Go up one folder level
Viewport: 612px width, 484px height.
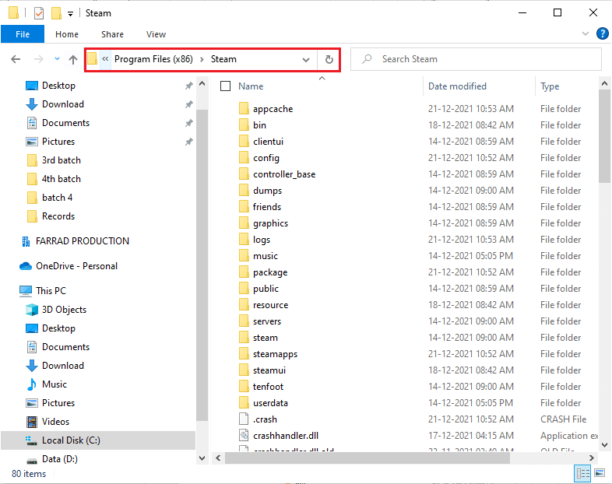tap(73, 59)
